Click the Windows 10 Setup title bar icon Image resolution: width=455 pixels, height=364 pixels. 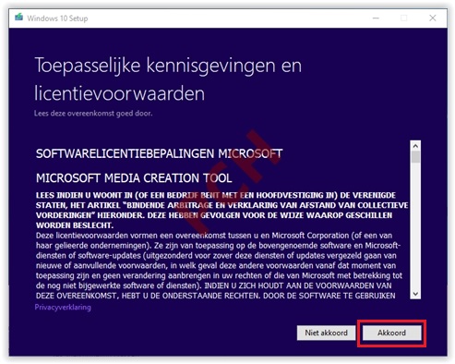(x=18, y=17)
